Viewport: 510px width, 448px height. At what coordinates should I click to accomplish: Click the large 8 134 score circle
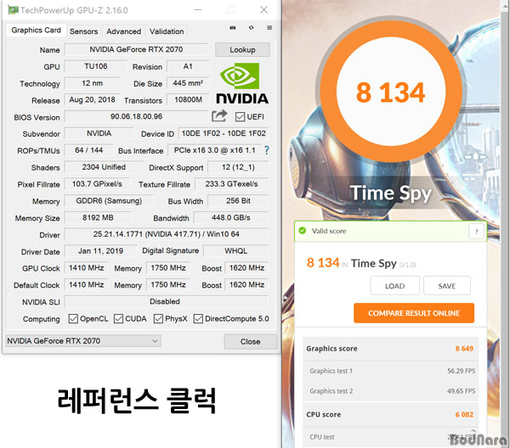[x=391, y=92]
